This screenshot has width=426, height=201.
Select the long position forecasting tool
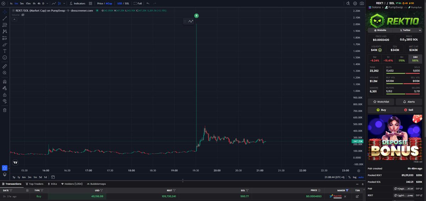[5, 38]
